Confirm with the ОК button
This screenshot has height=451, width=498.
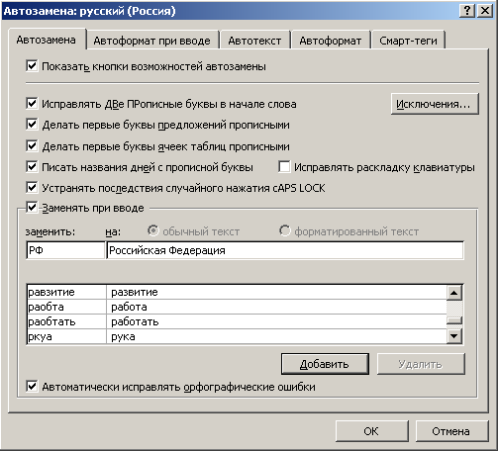tap(371, 431)
